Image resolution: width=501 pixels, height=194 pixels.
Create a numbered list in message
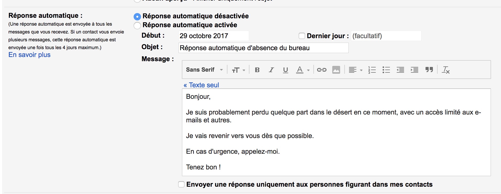[372, 70]
